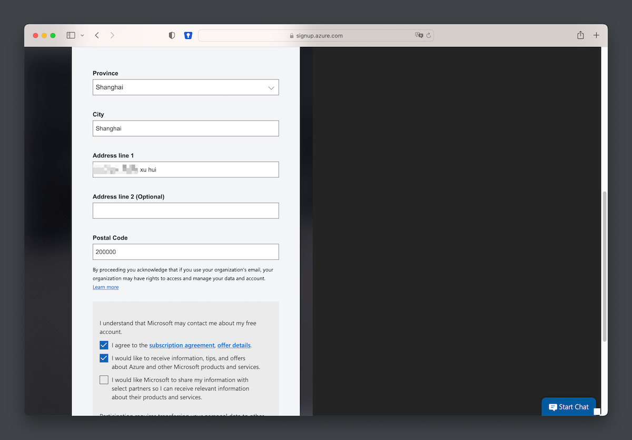
Task: Click "Microsoft may contact me" notice text
Action: 178,327
